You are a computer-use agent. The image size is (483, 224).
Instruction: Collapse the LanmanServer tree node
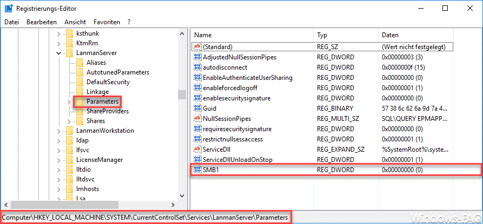point(58,53)
